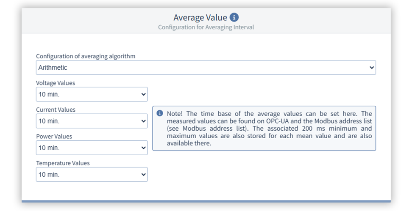This screenshot has height=211, width=412.
Task: Click the chevron arrow of the Arithmetic dropdown
Action: tap(371, 68)
